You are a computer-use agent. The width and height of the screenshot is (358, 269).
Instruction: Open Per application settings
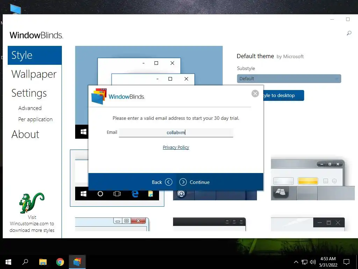(x=35, y=119)
